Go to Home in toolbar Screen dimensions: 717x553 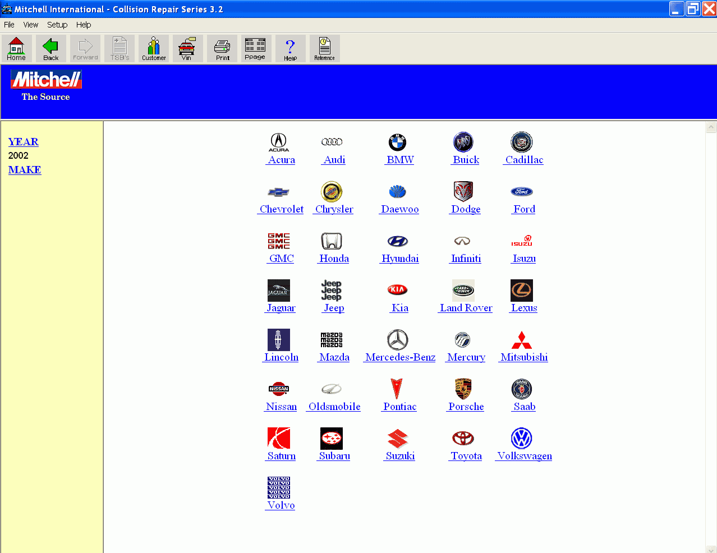(x=16, y=49)
